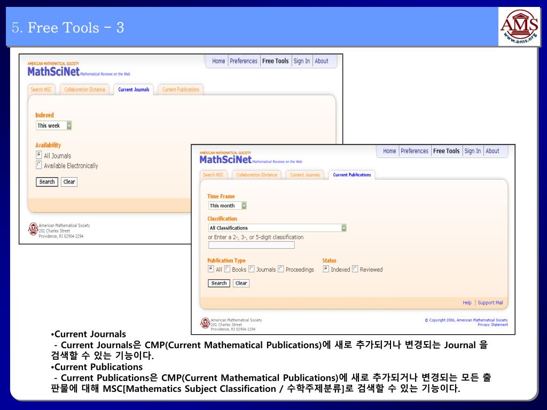The width and height of the screenshot is (547, 410).
Task: Click Free Tools in Journals window nav
Action: (x=276, y=61)
